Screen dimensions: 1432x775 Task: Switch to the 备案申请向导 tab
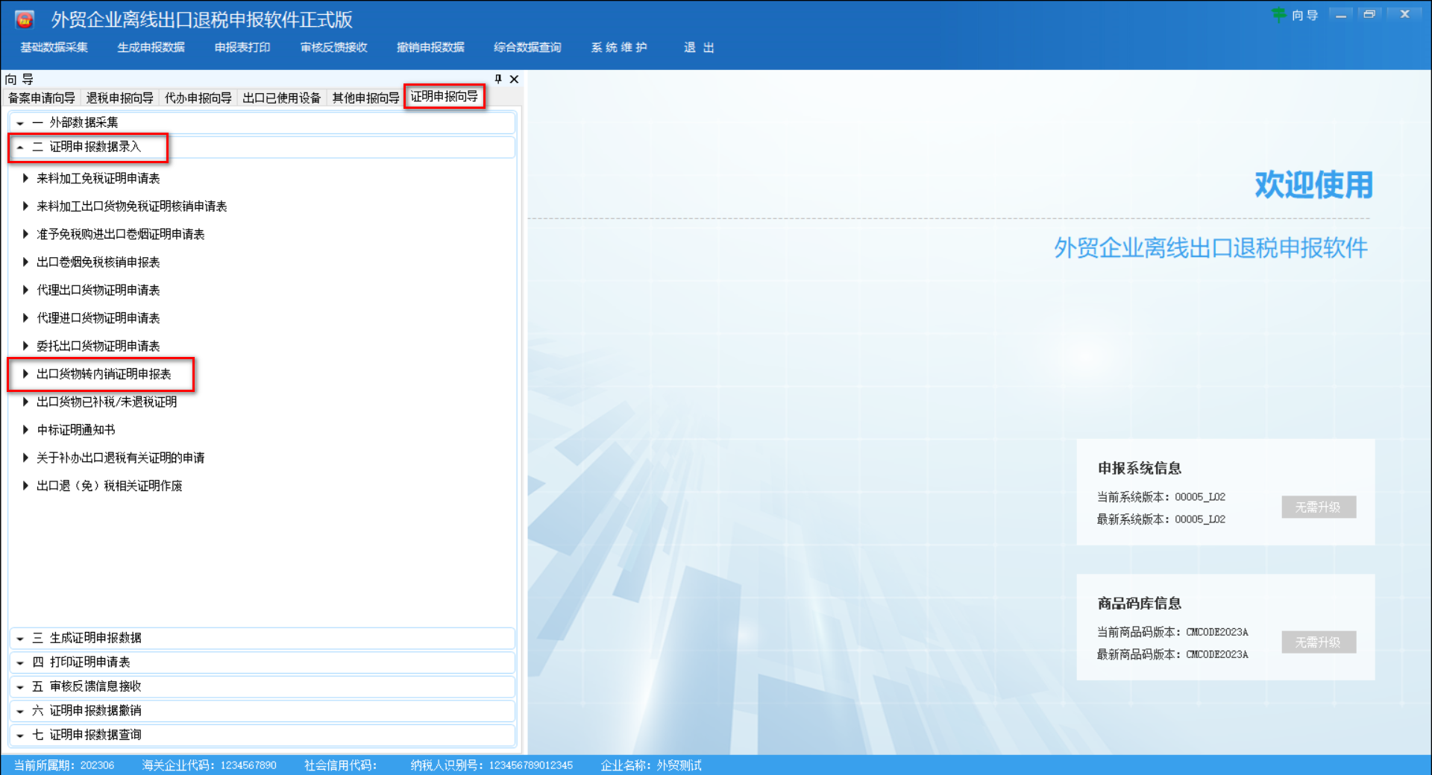coord(40,97)
